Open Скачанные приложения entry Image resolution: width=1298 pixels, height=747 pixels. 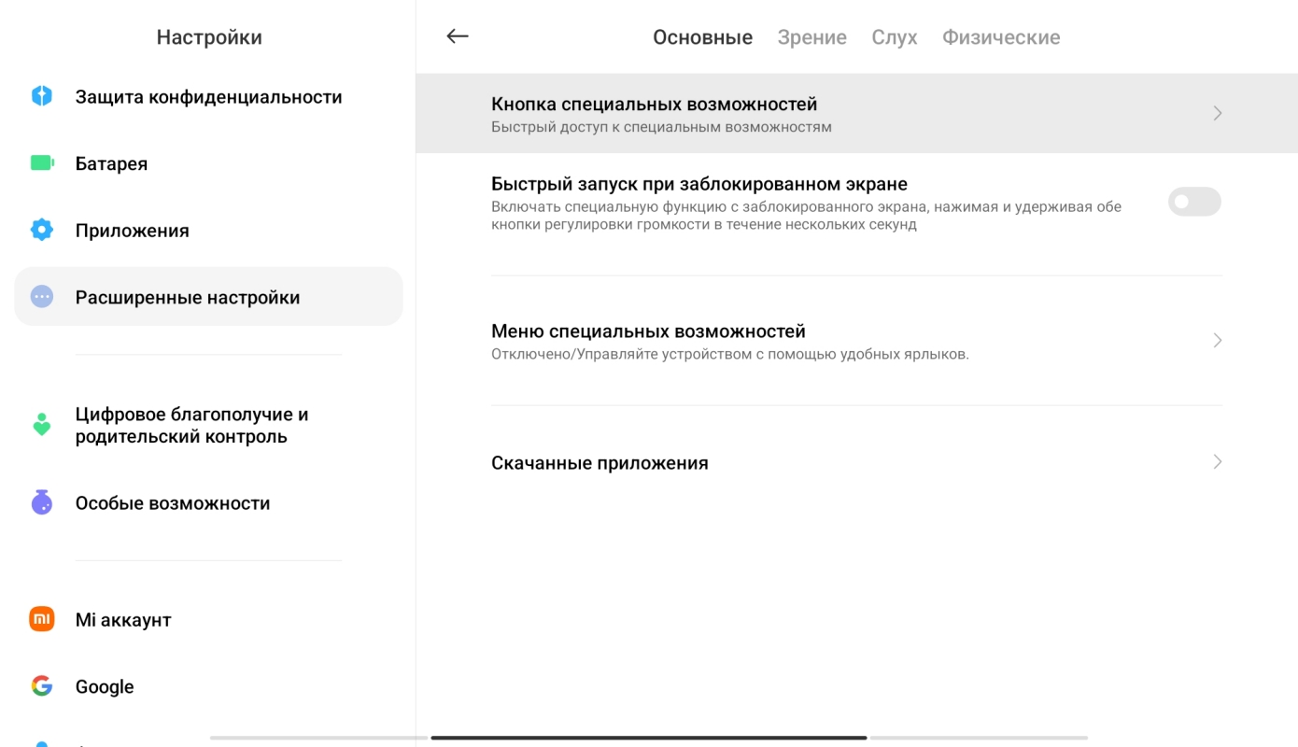600,463
